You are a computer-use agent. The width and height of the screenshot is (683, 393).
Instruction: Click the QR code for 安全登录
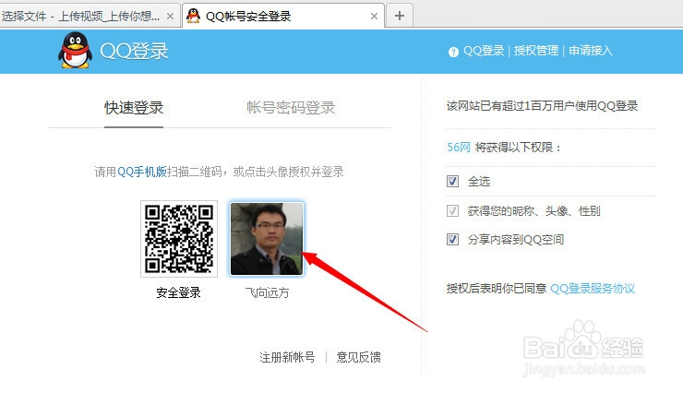[179, 239]
